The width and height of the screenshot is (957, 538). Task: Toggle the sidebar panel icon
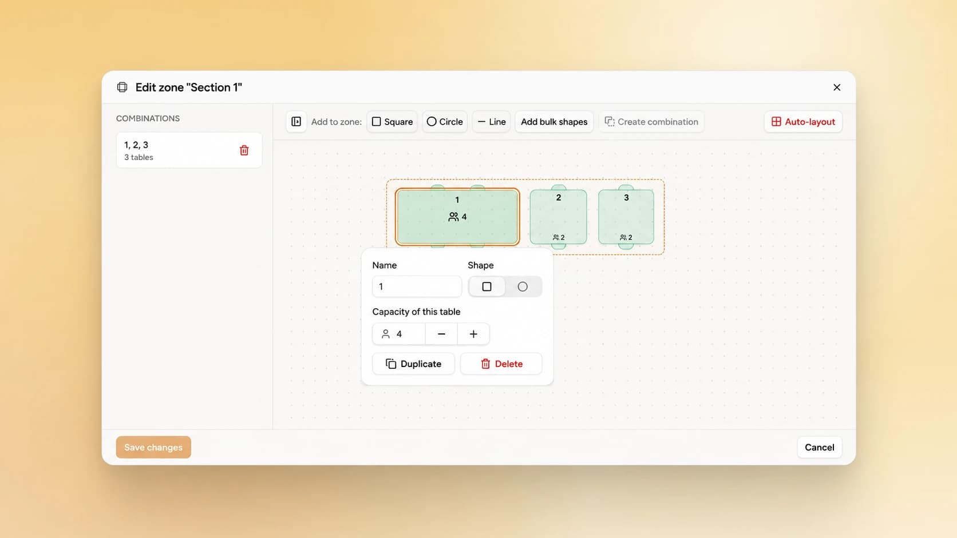[296, 122]
